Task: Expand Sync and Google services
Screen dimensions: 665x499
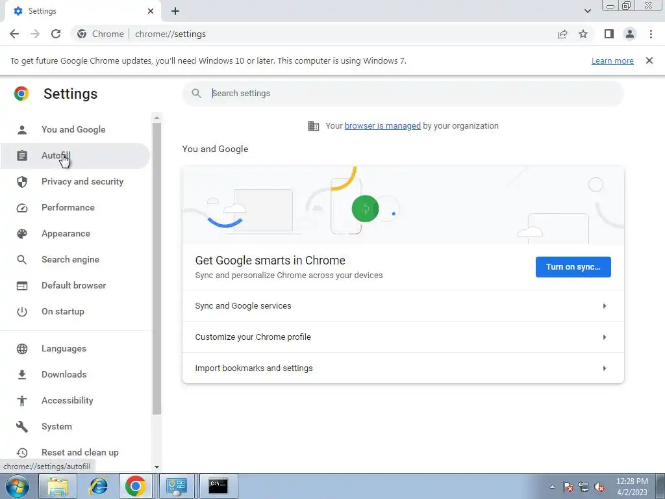Action: click(x=403, y=306)
